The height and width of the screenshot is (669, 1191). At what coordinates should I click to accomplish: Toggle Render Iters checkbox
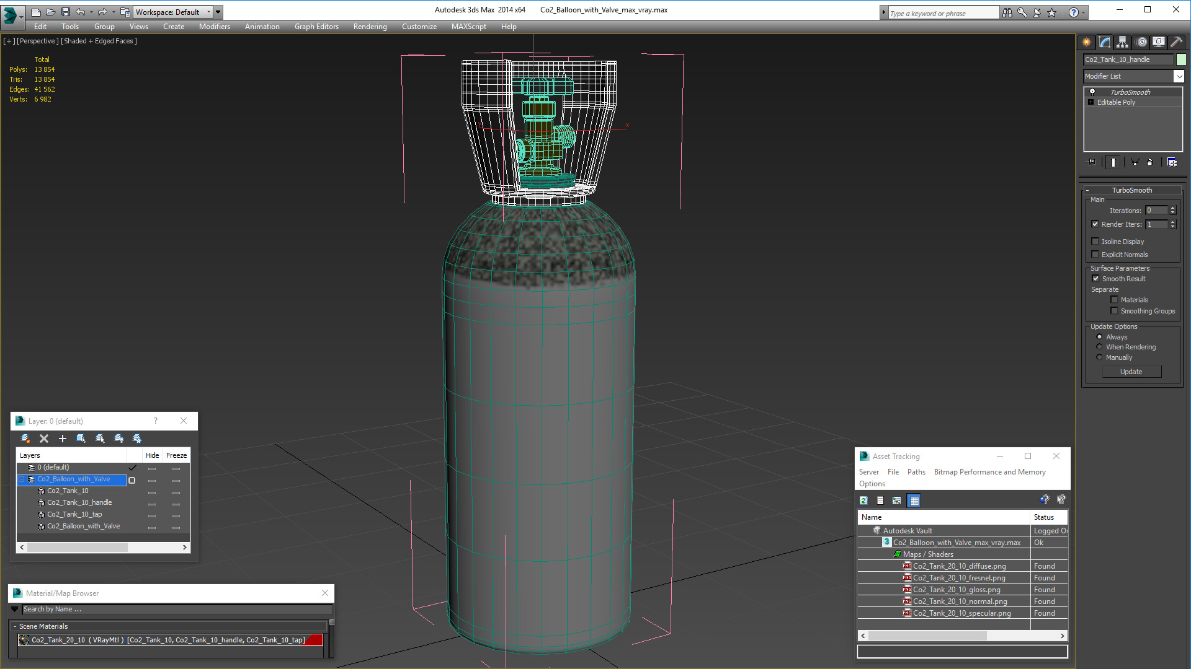(x=1095, y=224)
